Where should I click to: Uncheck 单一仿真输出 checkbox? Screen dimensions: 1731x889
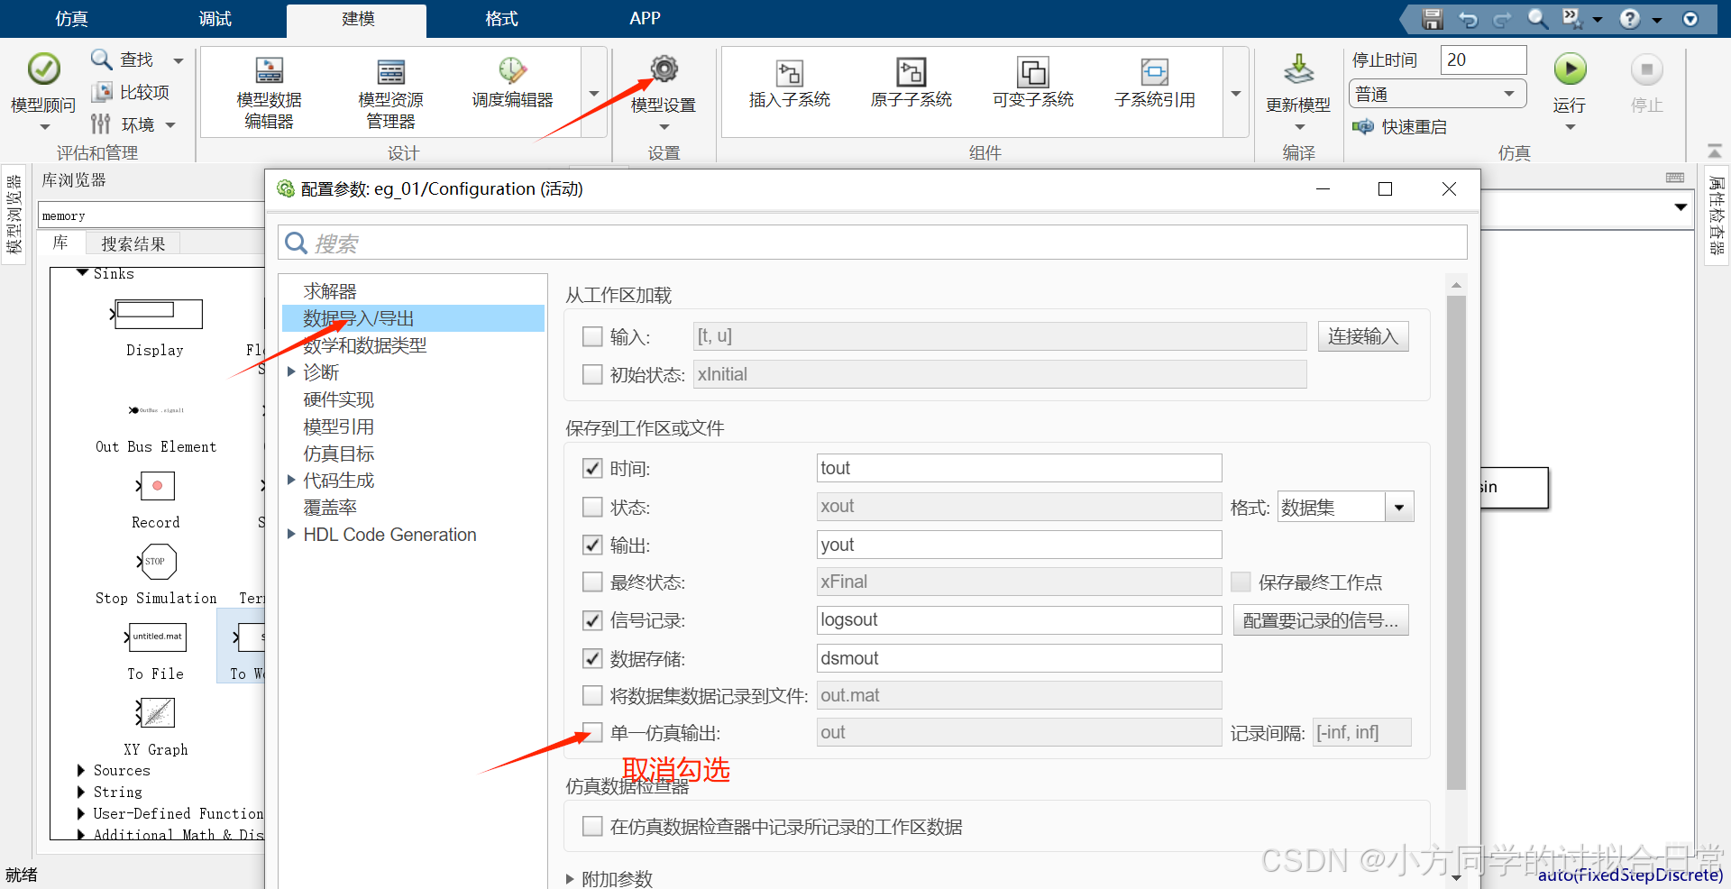click(x=592, y=732)
